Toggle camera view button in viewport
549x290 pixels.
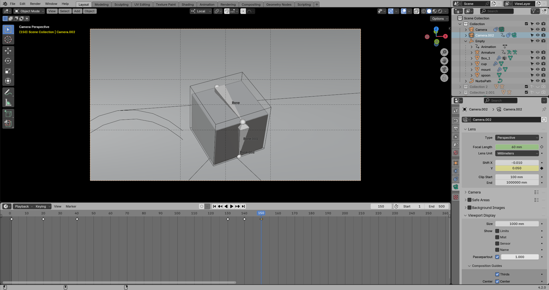coord(444,69)
